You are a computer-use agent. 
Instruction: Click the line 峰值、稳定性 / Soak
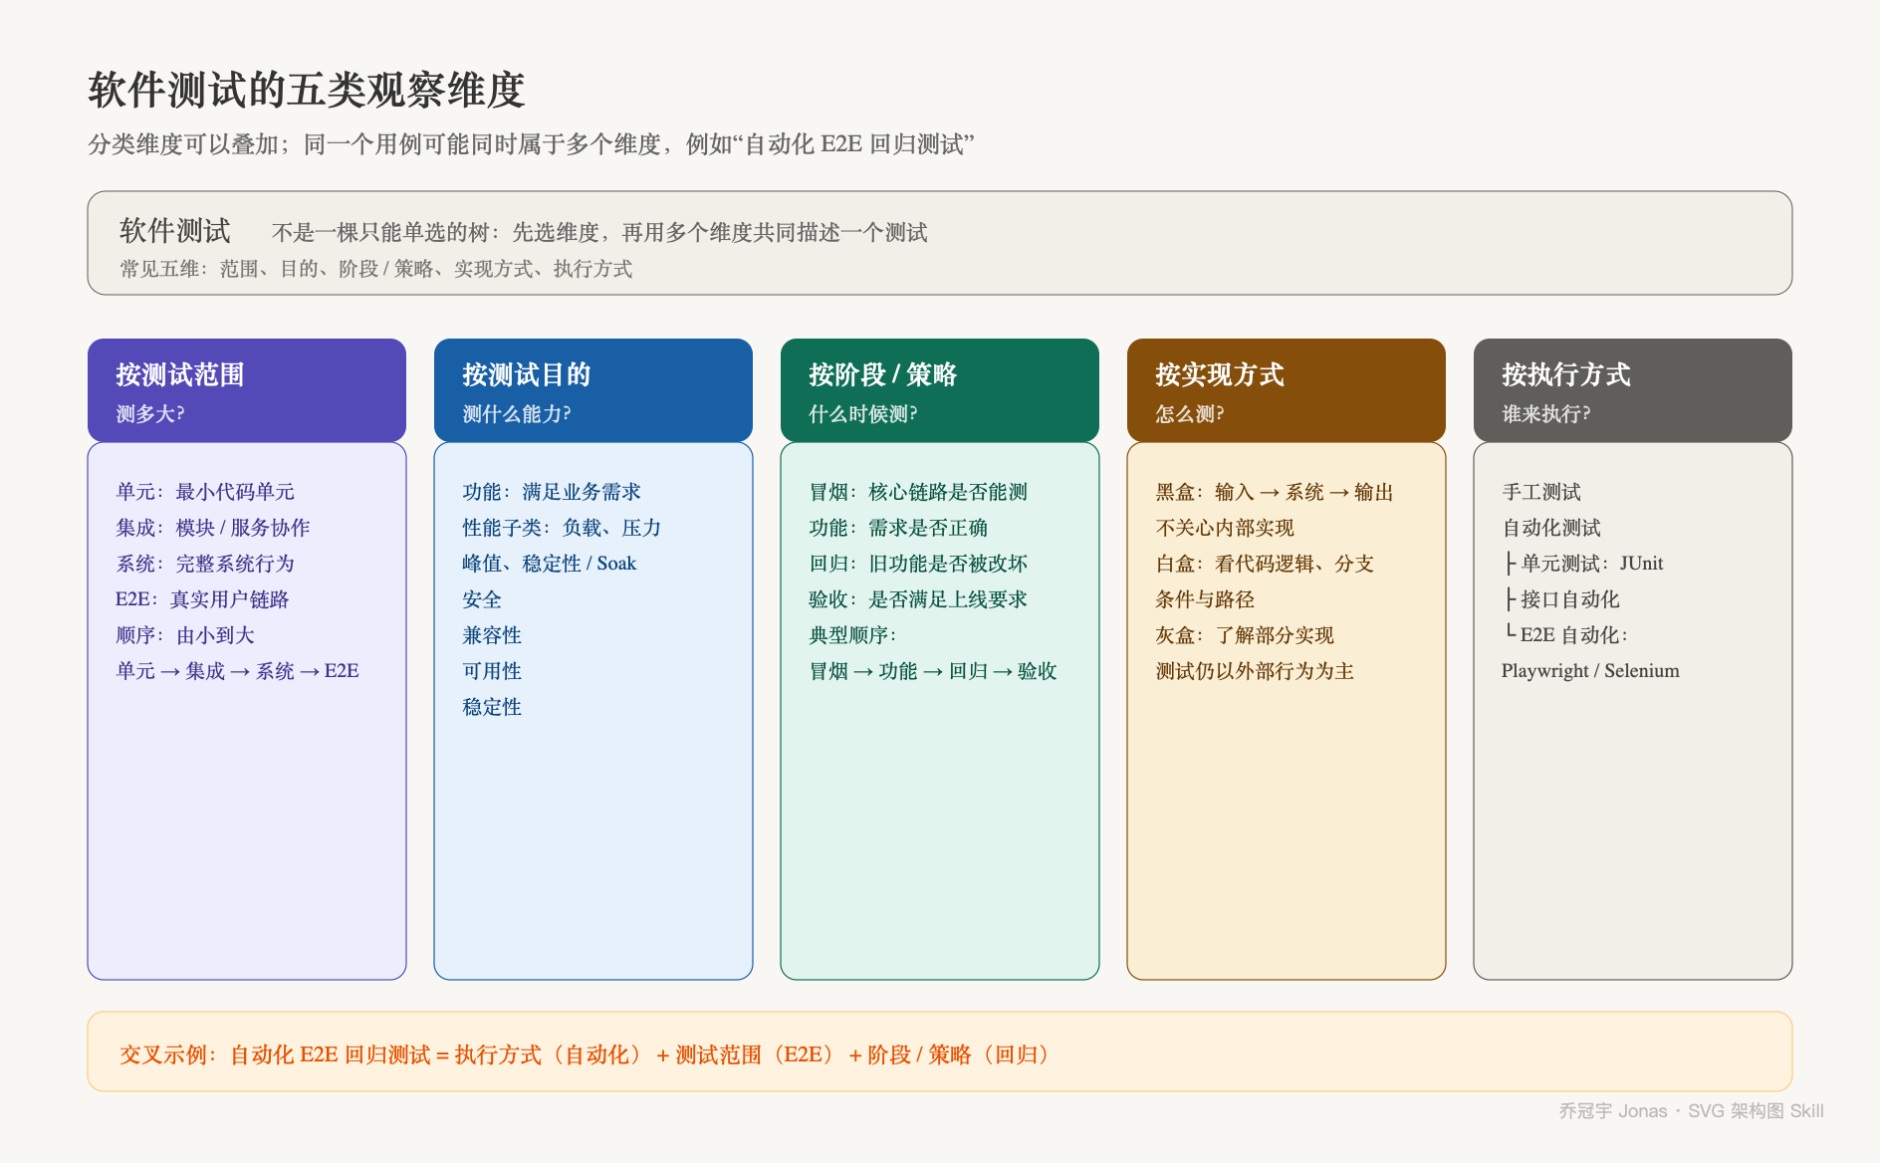click(x=550, y=564)
